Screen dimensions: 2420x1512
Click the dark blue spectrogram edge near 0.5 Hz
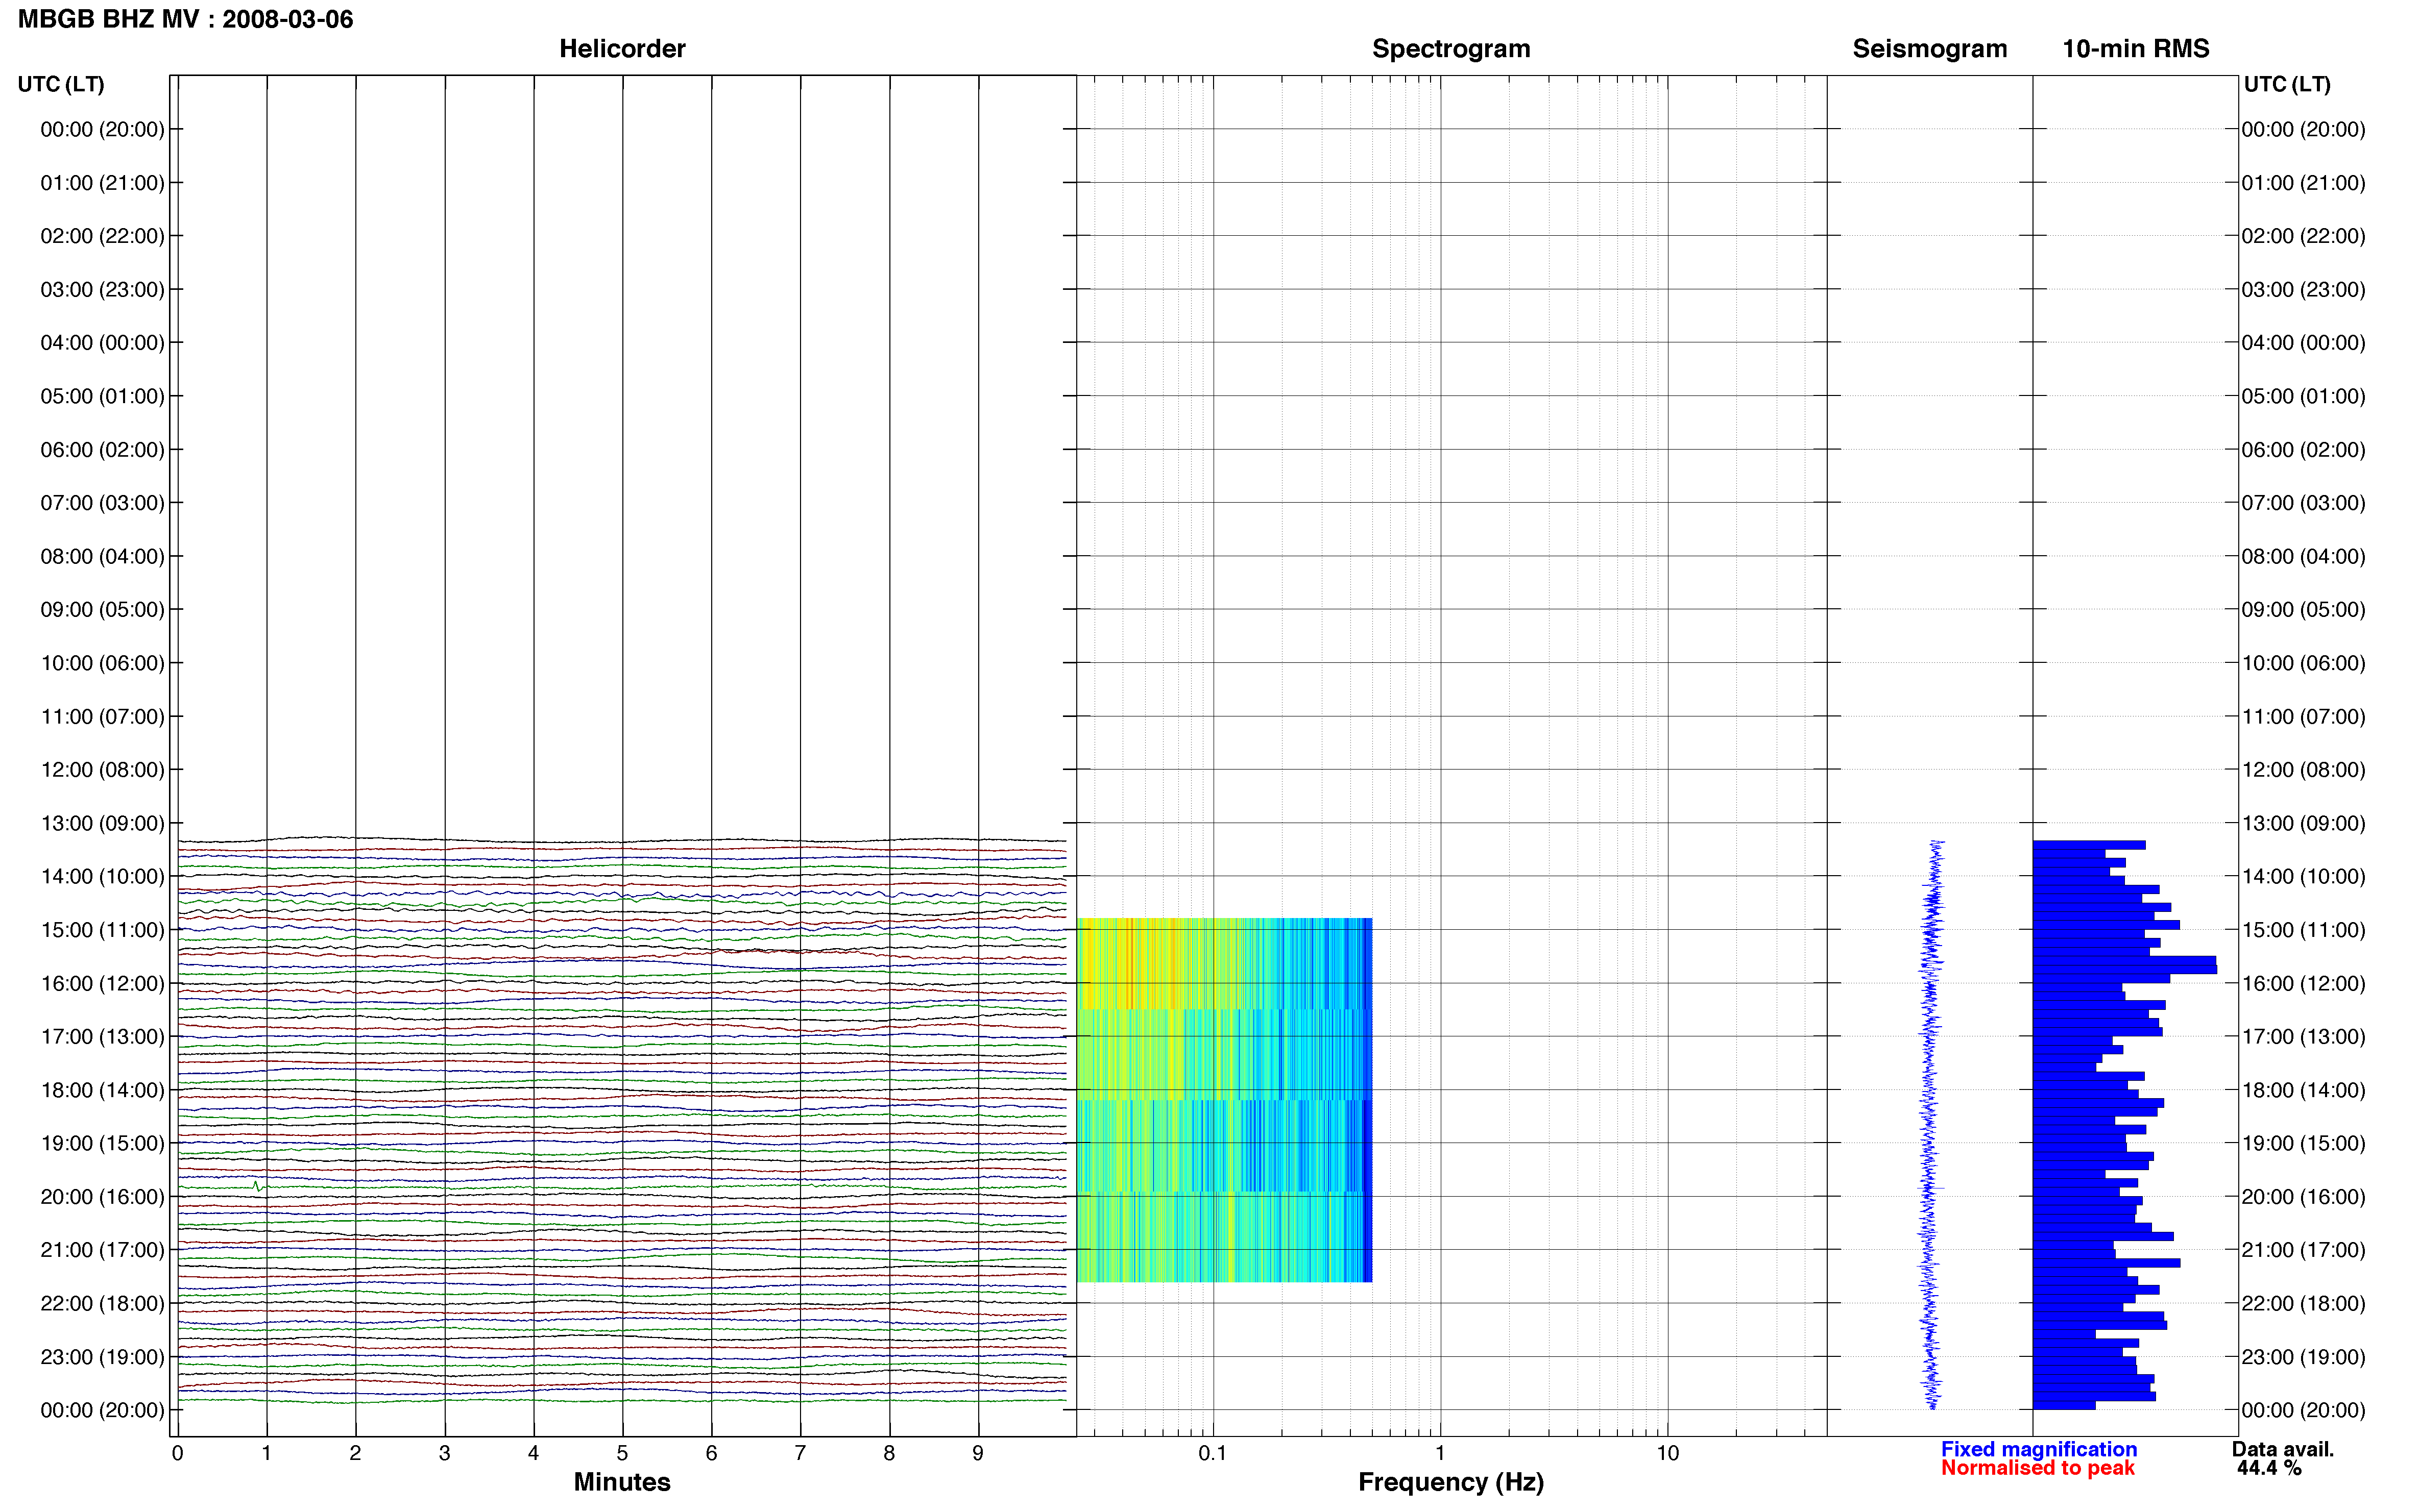coord(1368,1100)
